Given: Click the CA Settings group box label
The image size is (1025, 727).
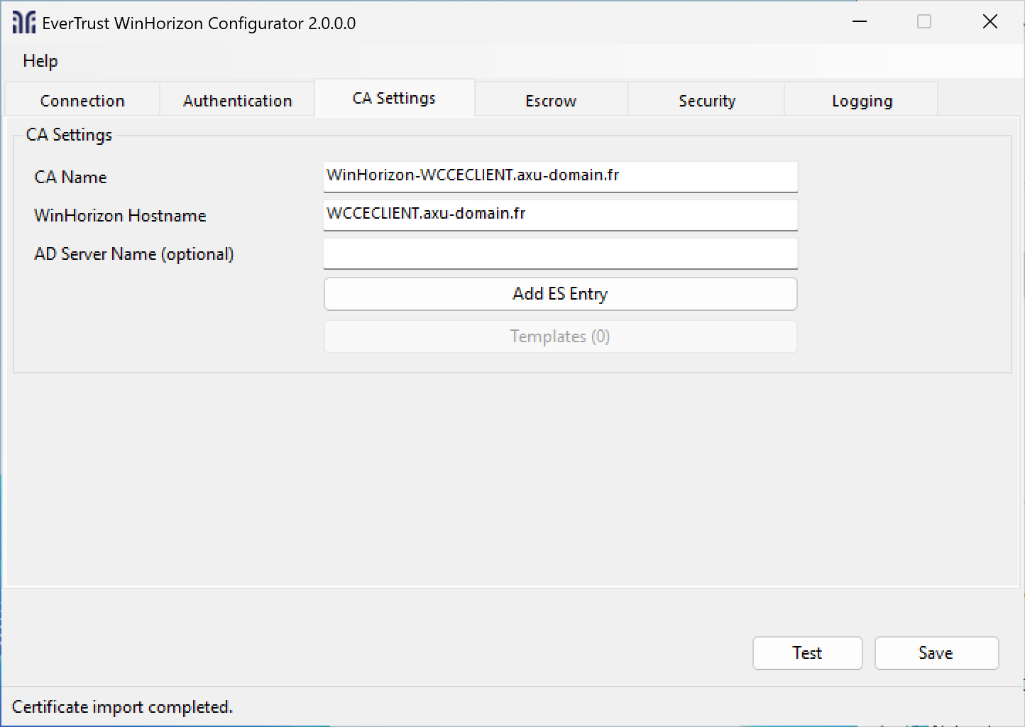Looking at the screenshot, I should click(68, 134).
